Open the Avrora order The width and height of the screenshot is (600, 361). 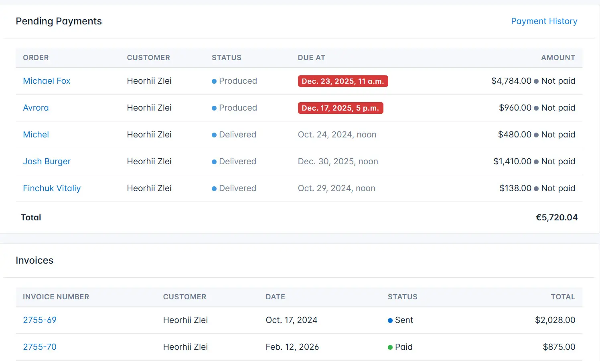[x=36, y=108]
